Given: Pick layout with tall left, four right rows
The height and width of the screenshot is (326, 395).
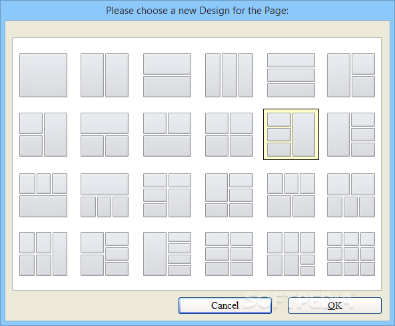Looking at the screenshot, I should click(167, 254).
